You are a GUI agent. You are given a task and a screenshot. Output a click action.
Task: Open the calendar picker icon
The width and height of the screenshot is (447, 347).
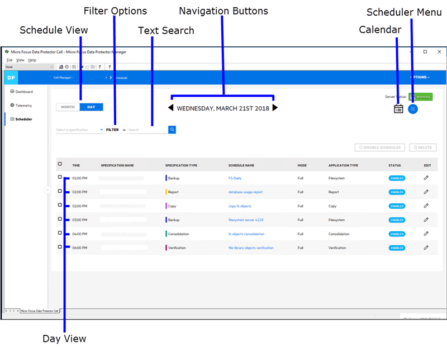(x=398, y=108)
